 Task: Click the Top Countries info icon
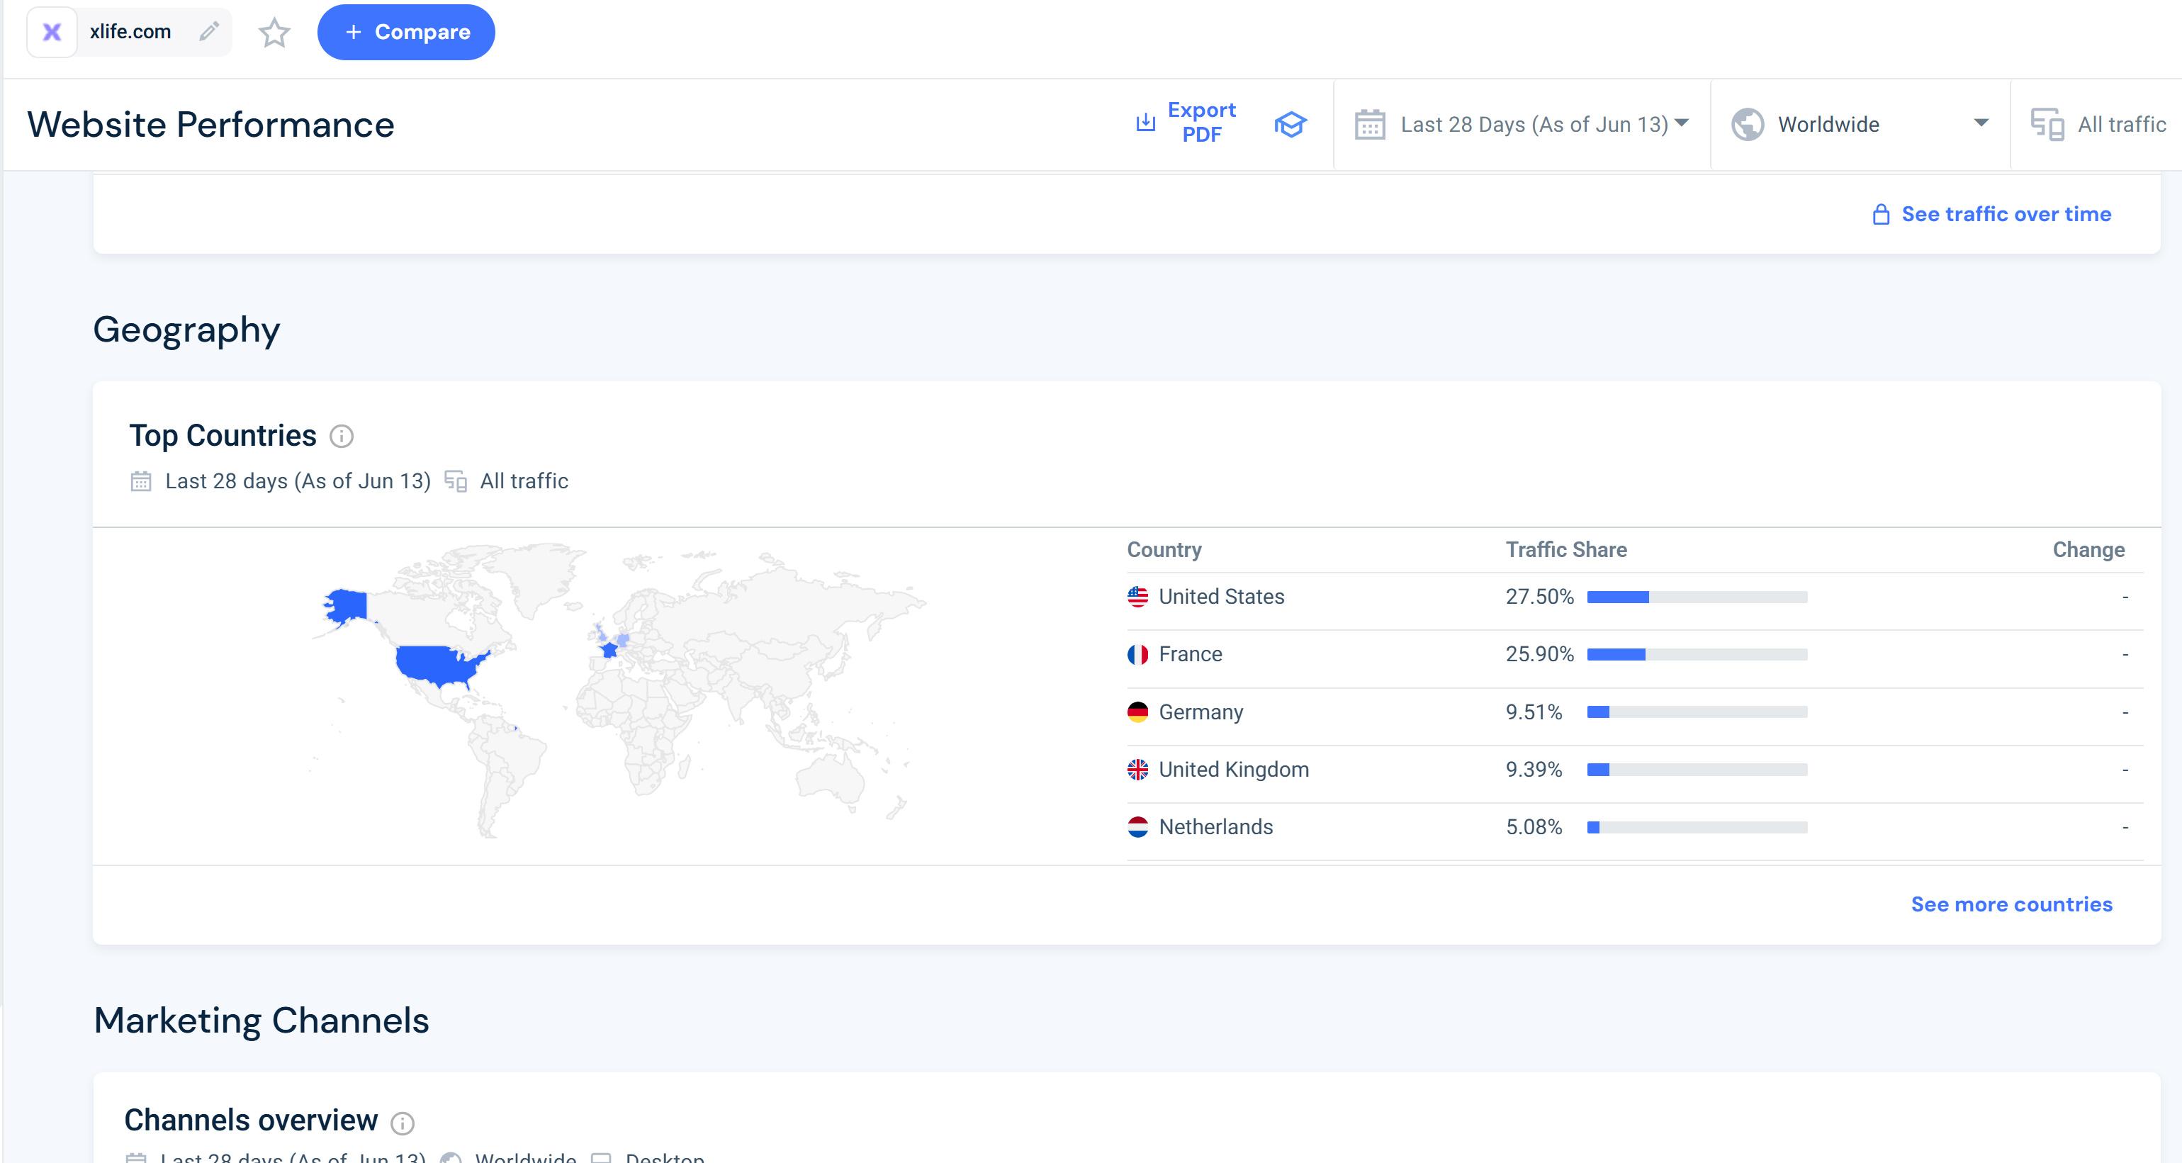(342, 437)
